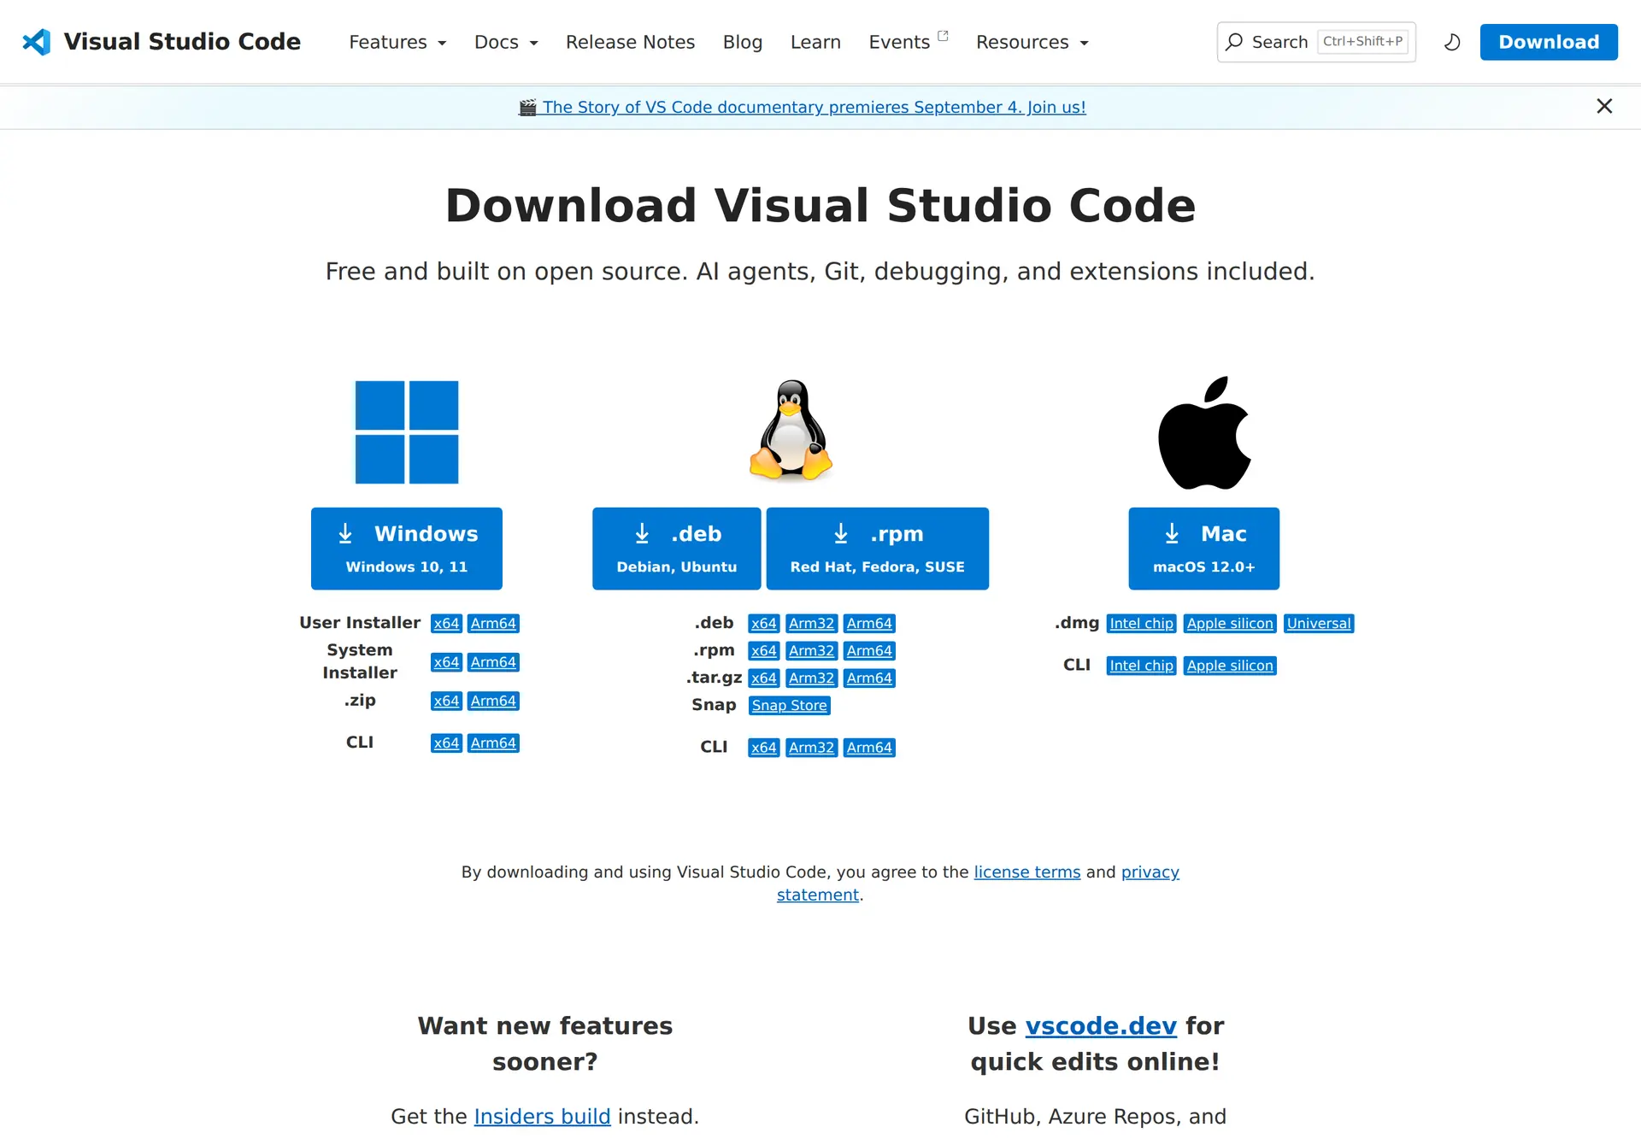Image resolution: width=1641 pixels, height=1139 pixels.
Task: Open the Snap Store link
Action: pyautogui.click(x=790, y=706)
